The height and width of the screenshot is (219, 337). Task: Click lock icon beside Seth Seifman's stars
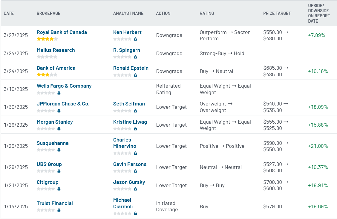[135, 111]
